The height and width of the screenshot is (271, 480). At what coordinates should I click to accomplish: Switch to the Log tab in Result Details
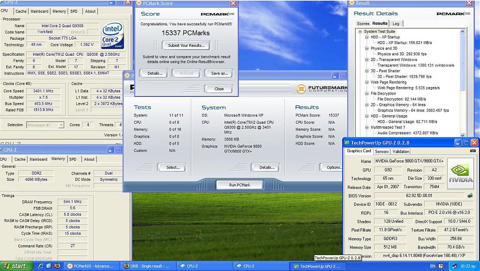[x=396, y=23]
